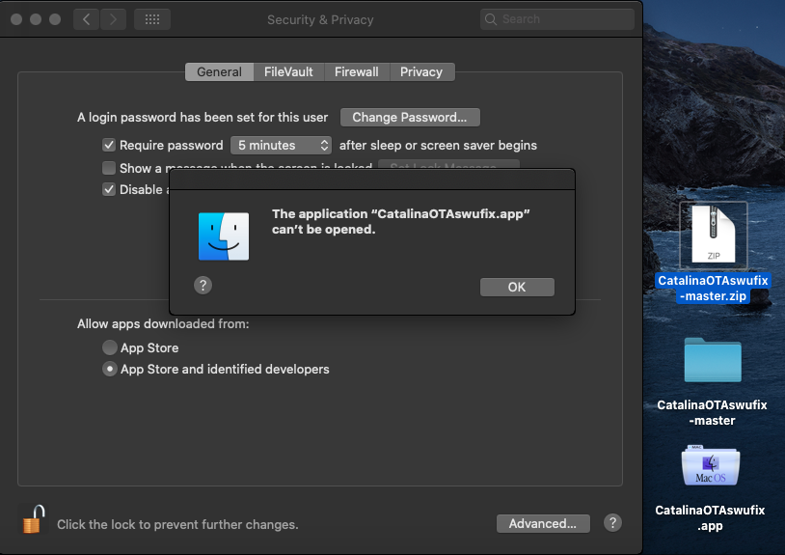The height and width of the screenshot is (555, 785).
Task: Switch to the FileVault tab
Action: point(288,71)
